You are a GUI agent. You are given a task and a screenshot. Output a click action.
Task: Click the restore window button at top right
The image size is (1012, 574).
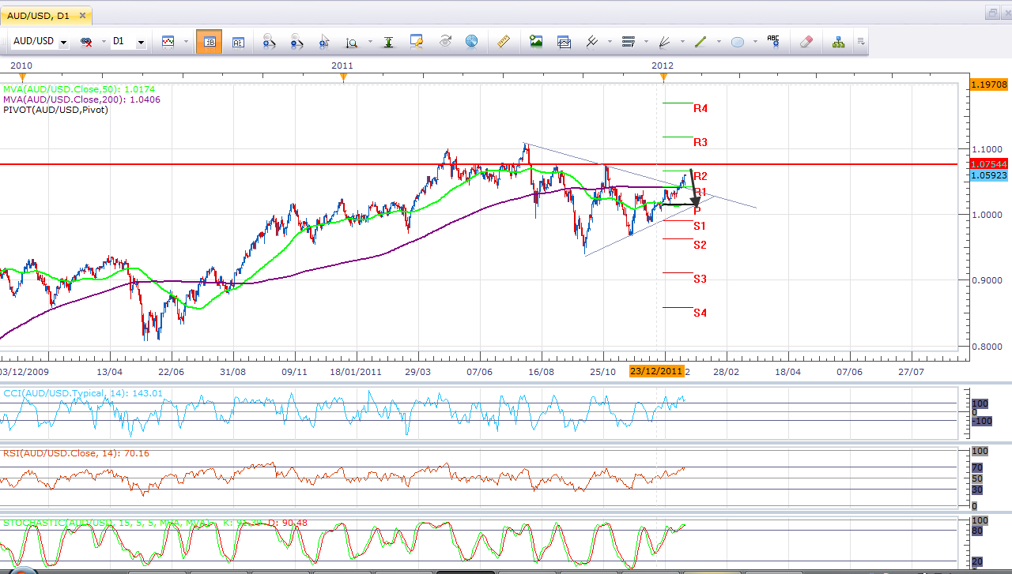point(992,13)
